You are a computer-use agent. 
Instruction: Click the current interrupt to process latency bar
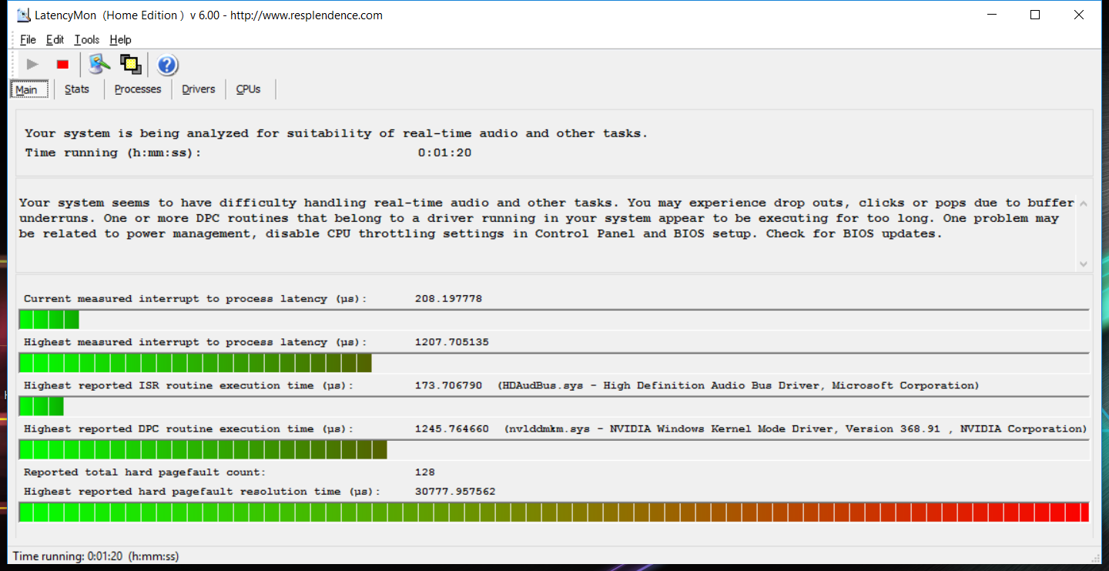click(554, 319)
